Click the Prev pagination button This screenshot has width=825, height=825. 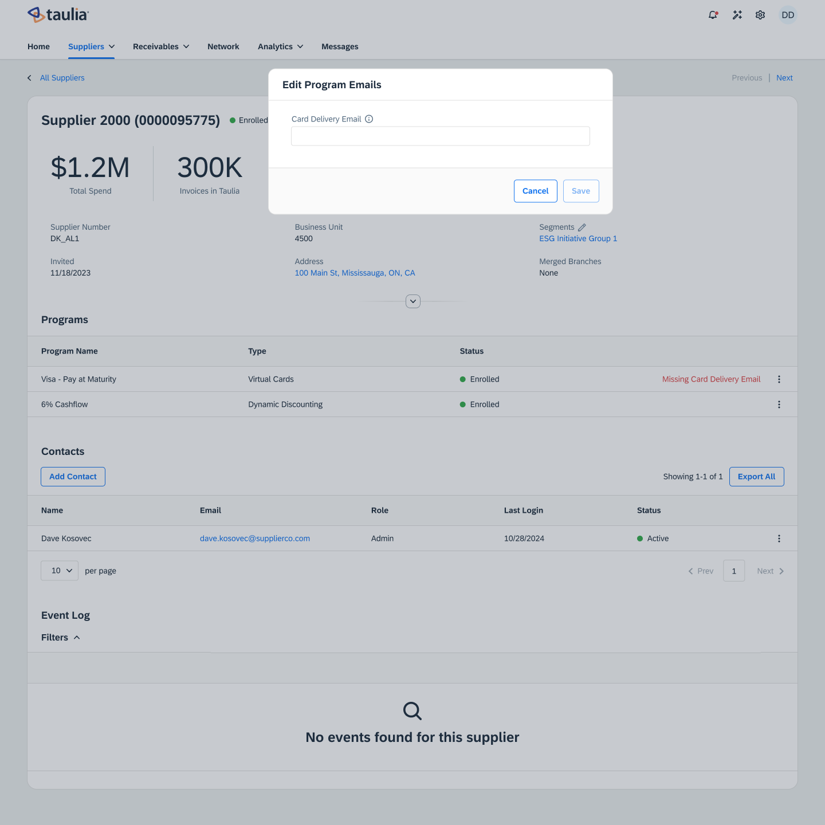[701, 571]
